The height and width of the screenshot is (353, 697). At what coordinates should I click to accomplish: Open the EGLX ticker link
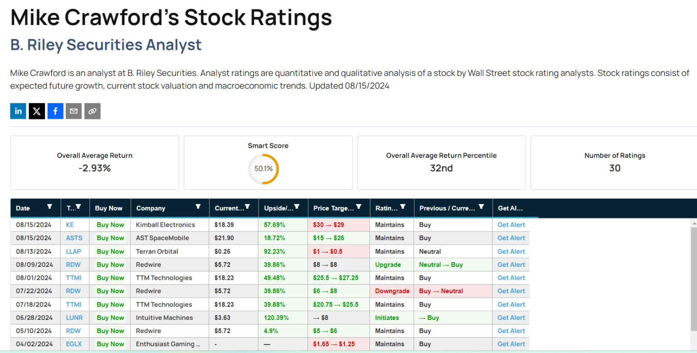(x=74, y=344)
